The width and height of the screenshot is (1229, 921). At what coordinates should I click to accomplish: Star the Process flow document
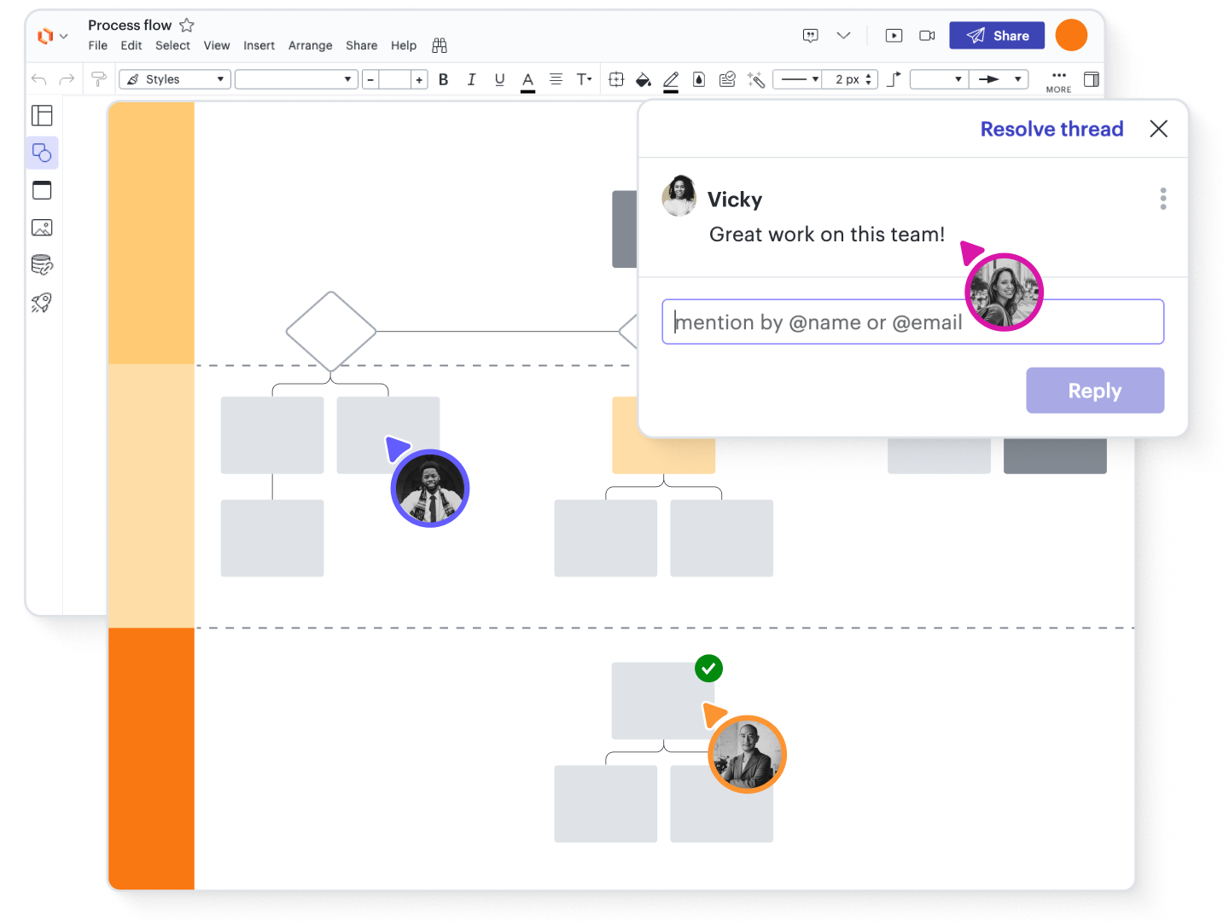pos(187,26)
